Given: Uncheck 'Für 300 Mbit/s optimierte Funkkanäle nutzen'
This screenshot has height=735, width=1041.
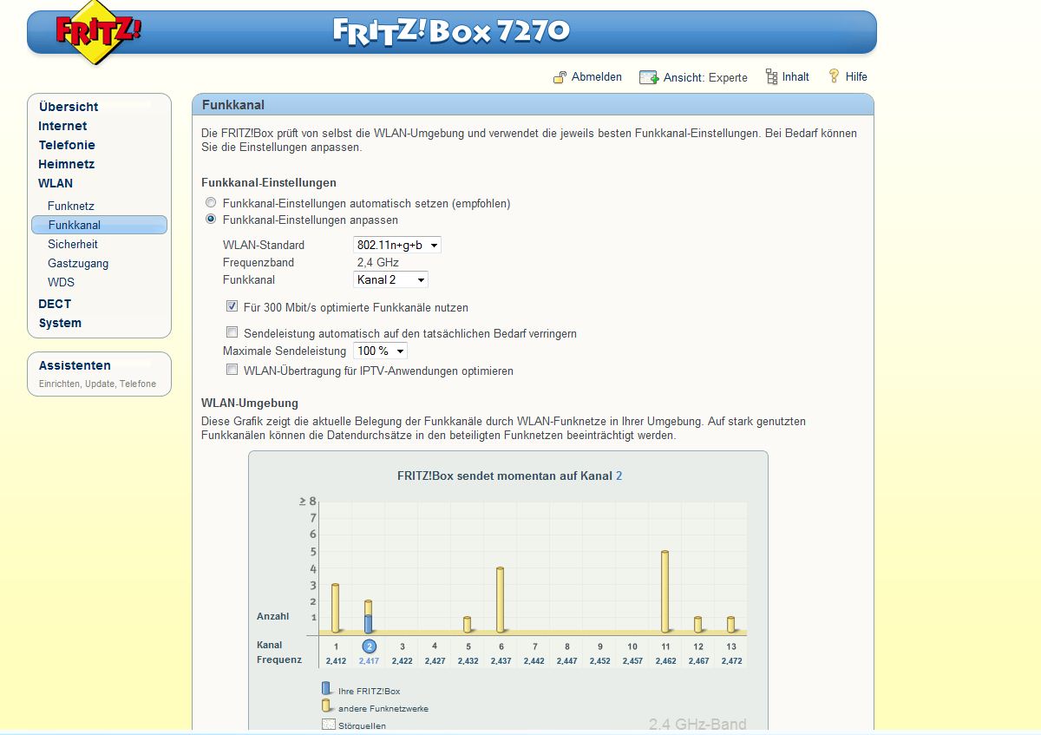Looking at the screenshot, I should point(232,306).
